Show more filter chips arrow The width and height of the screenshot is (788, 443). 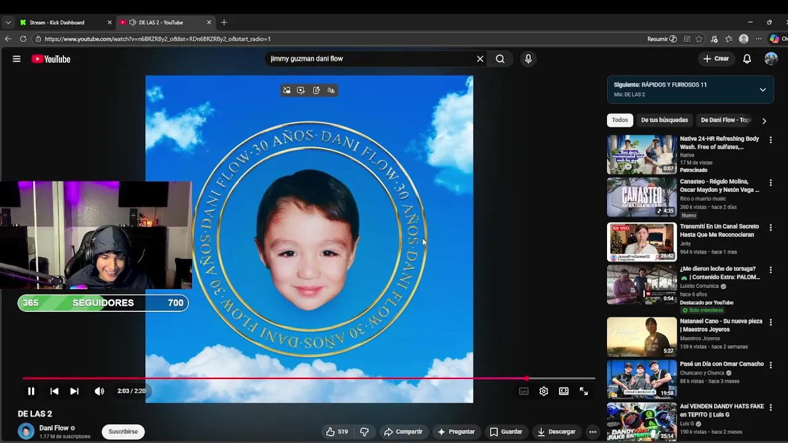tap(764, 121)
